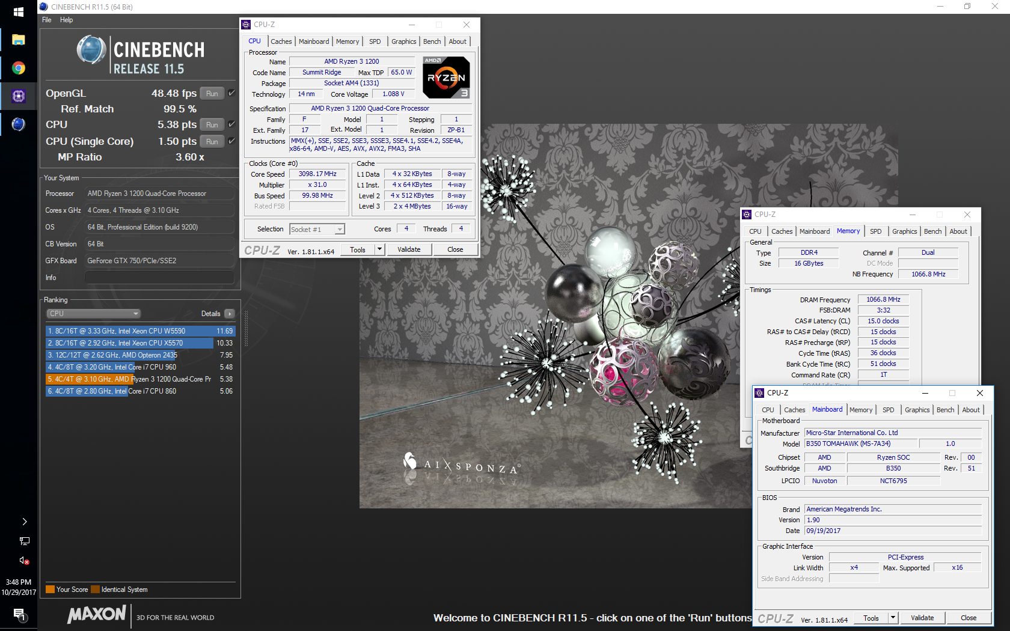Click the muted volume tray icon
1010x631 pixels.
coord(24,561)
